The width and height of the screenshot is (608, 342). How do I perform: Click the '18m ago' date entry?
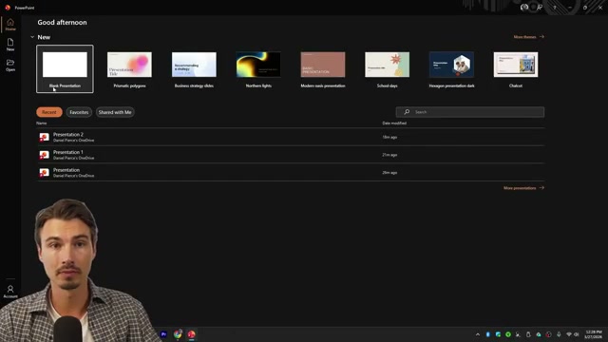pos(389,137)
